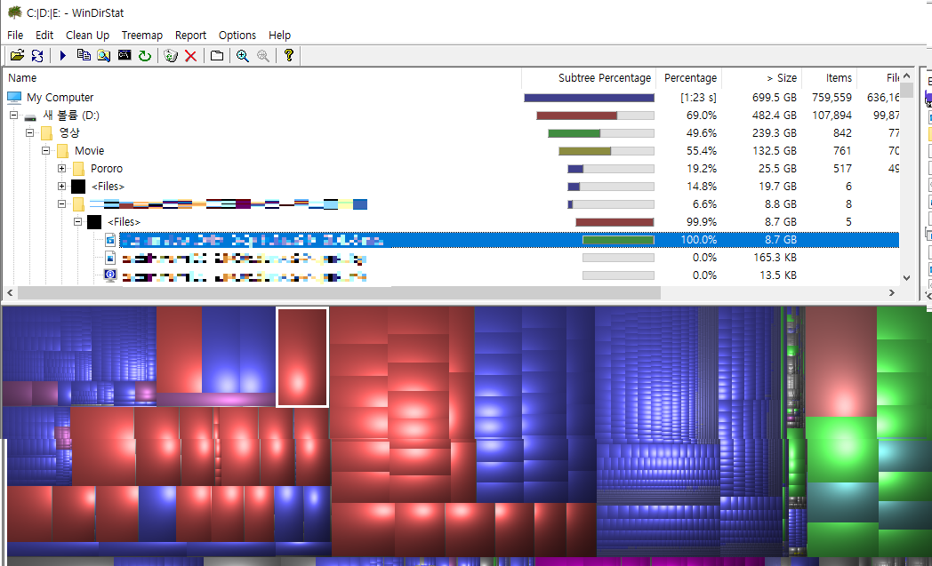Image resolution: width=932 pixels, height=566 pixels.
Task: Click the file icon on the 13.5 KB row
Action: tap(110, 275)
